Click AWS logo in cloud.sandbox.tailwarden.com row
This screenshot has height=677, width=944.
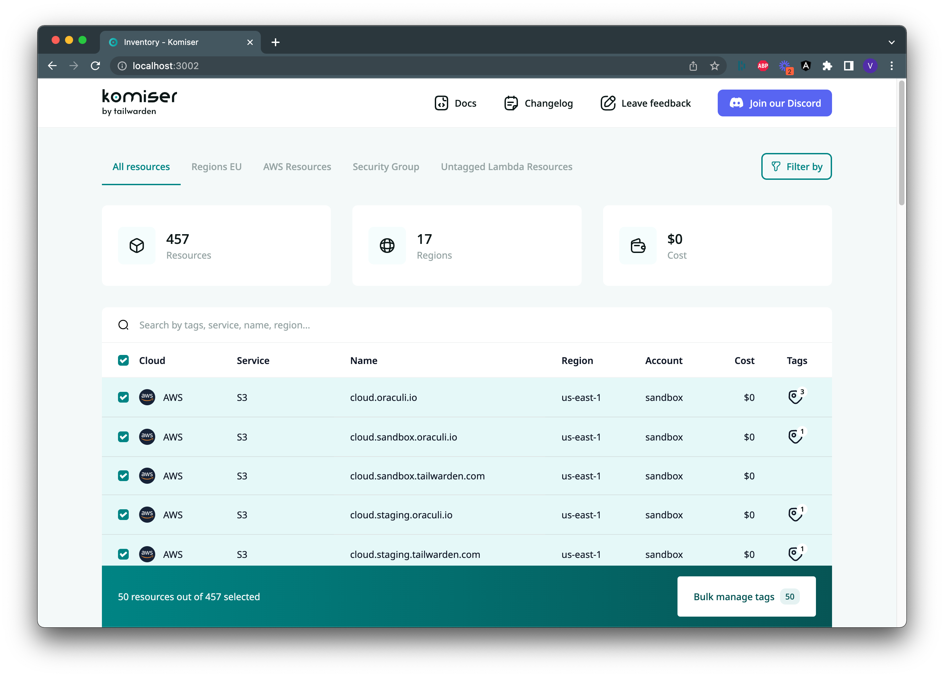point(147,475)
